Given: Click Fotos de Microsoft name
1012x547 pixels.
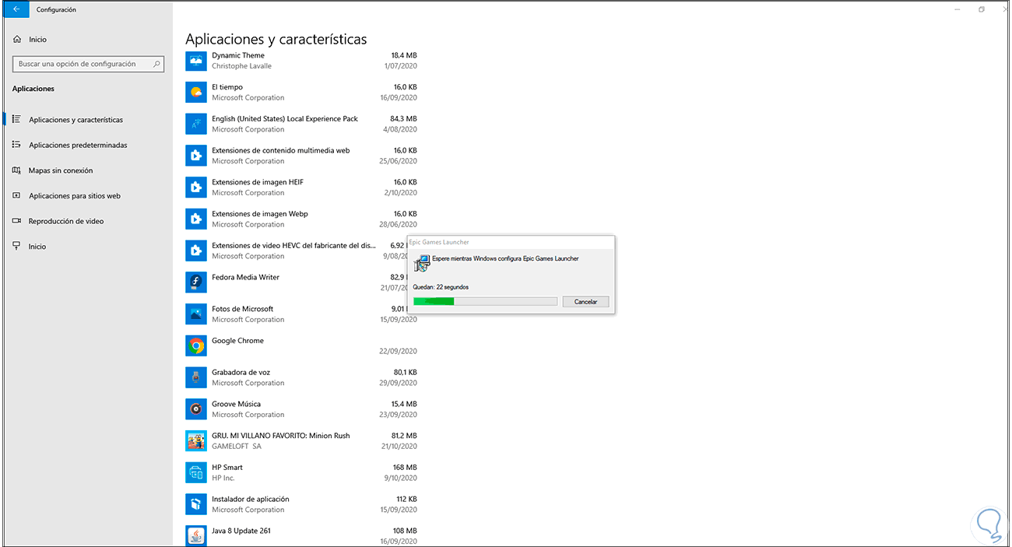Looking at the screenshot, I should pos(243,309).
